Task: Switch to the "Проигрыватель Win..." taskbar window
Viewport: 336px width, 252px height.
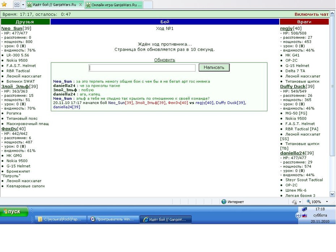Action: 113,219
